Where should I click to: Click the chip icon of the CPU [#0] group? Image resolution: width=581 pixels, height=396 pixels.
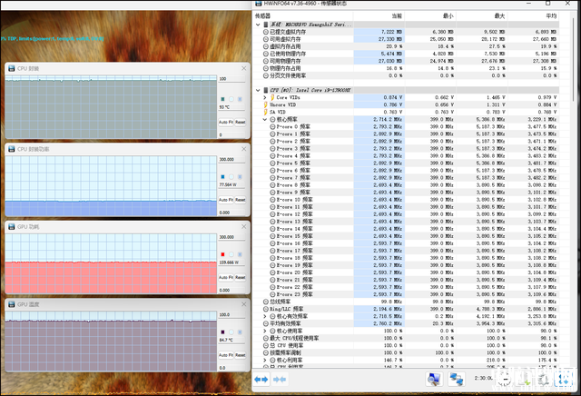click(266, 90)
